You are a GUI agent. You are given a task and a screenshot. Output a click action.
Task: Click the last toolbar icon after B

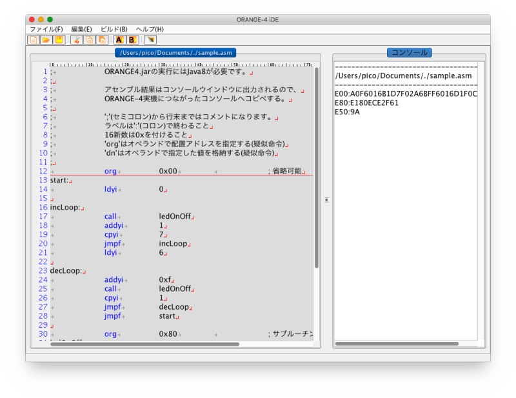tap(151, 40)
